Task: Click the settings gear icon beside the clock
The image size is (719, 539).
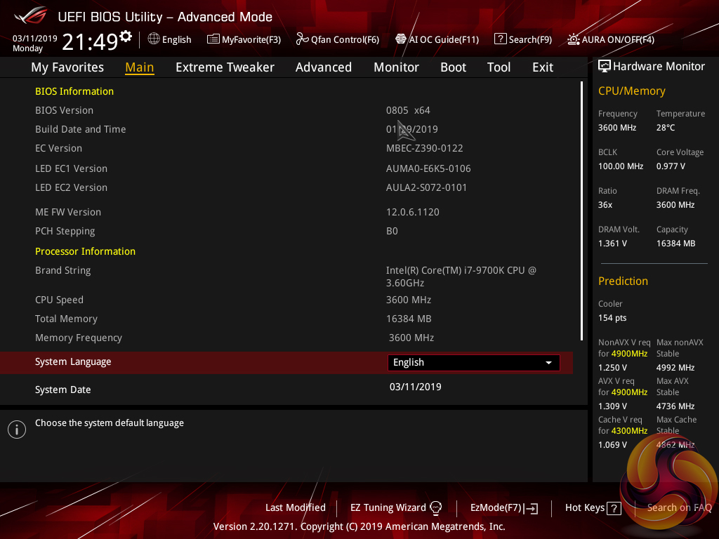Action: point(126,36)
